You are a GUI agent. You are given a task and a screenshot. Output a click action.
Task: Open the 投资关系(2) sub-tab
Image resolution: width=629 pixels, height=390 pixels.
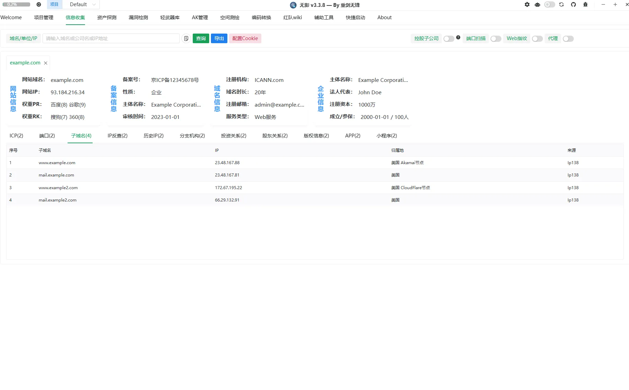[x=234, y=136]
